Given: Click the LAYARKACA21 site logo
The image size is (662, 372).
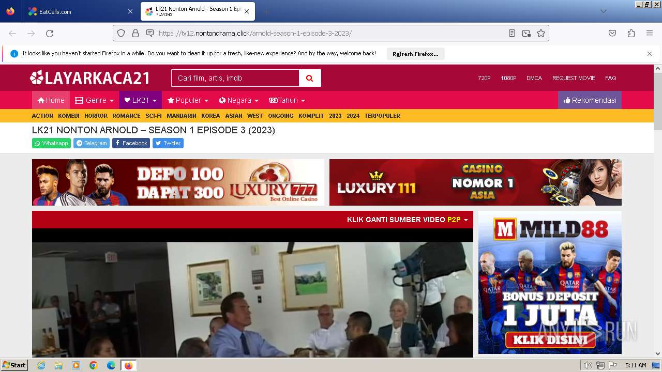Looking at the screenshot, I should point(90,78).
